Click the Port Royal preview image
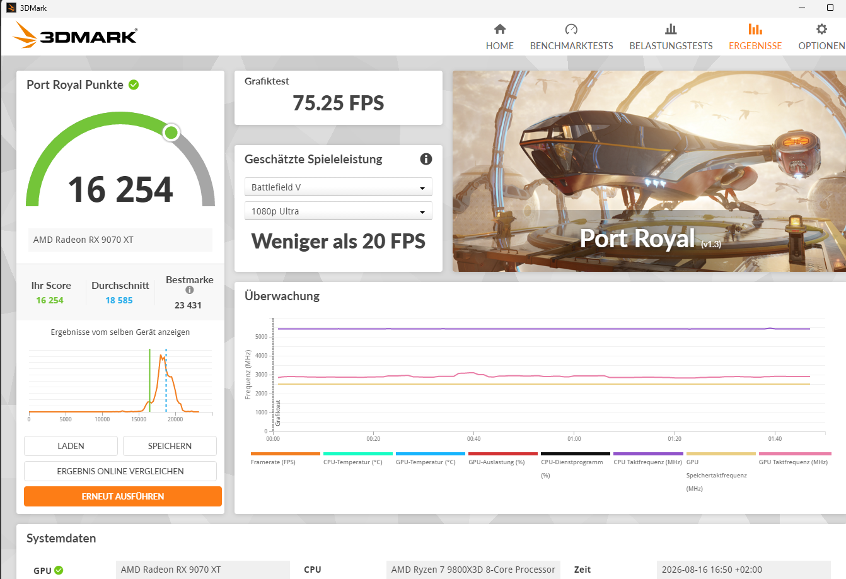Viewport: 846px width, 579px height. tap(649, 171)
